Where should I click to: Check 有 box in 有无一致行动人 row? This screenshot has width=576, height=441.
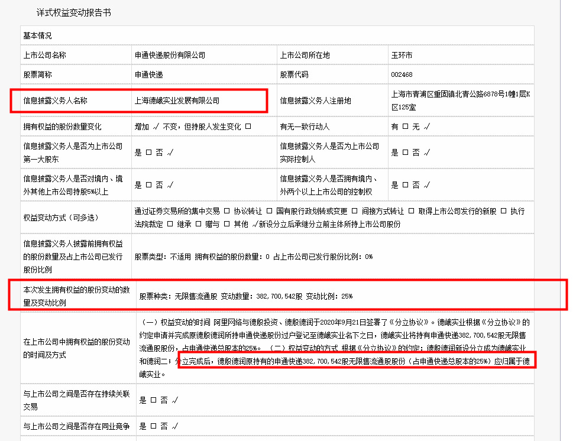(x=405, y=127)
